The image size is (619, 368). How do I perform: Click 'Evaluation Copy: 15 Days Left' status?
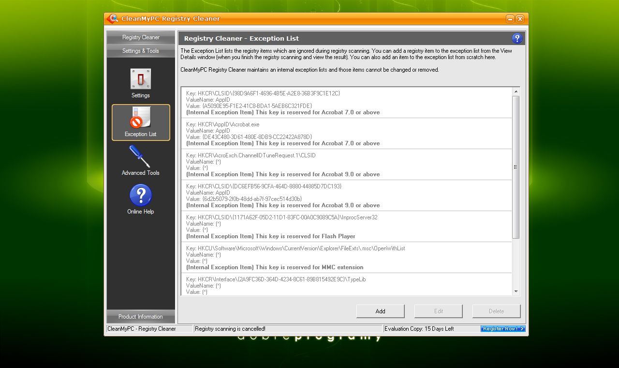419,329
